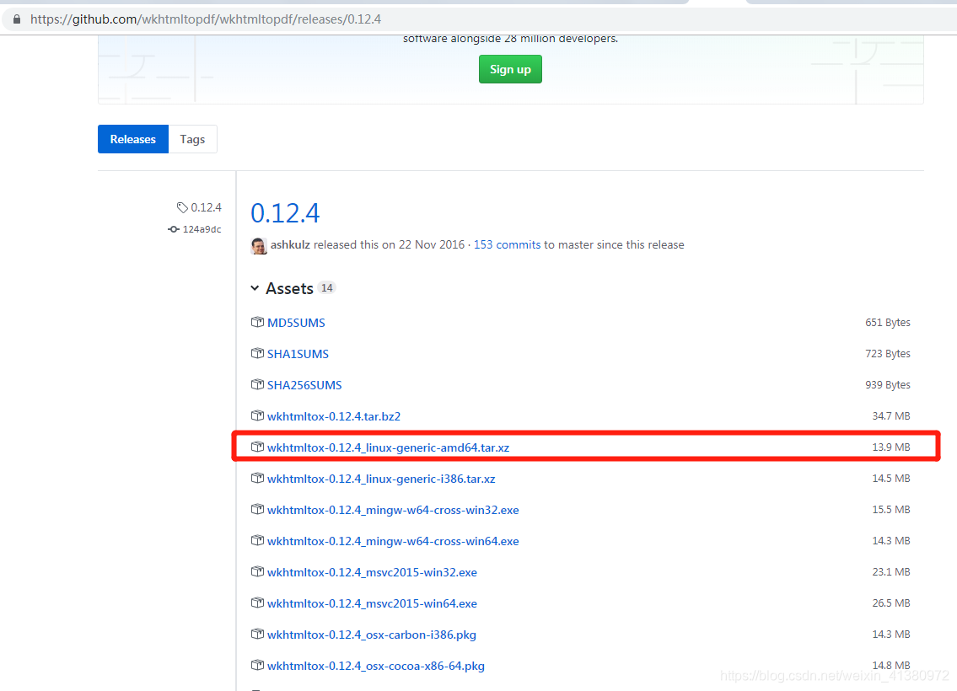Open the 0.12.4 release title link
The height and width of the screenshot is (691, 957).
click(285, 213)
